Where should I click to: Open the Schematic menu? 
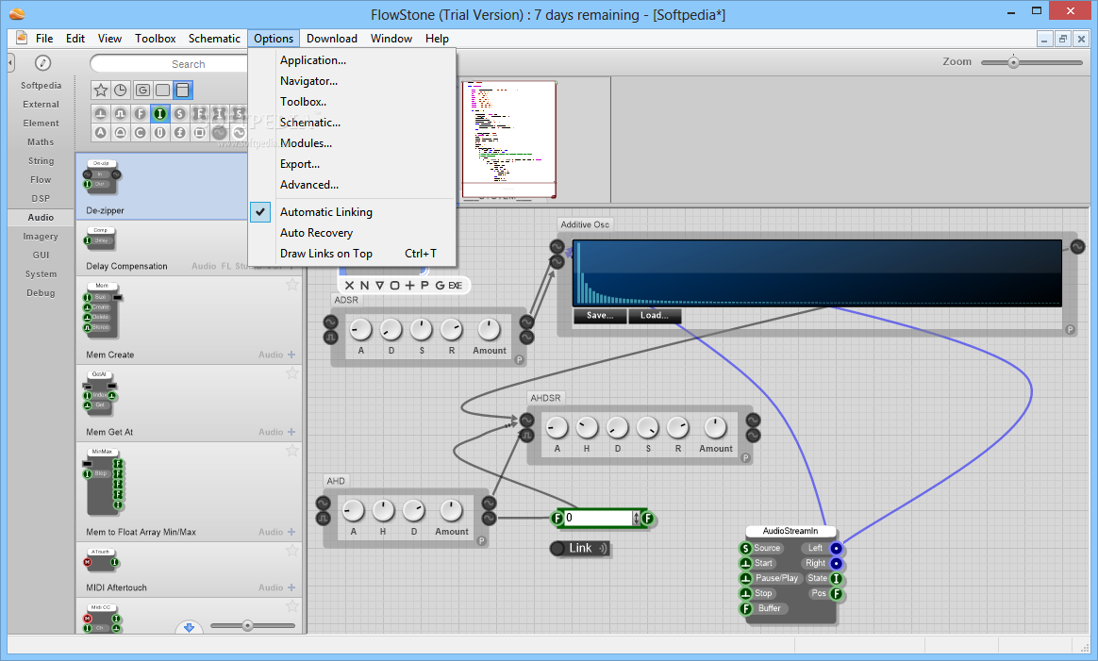(x=214, y=39)
